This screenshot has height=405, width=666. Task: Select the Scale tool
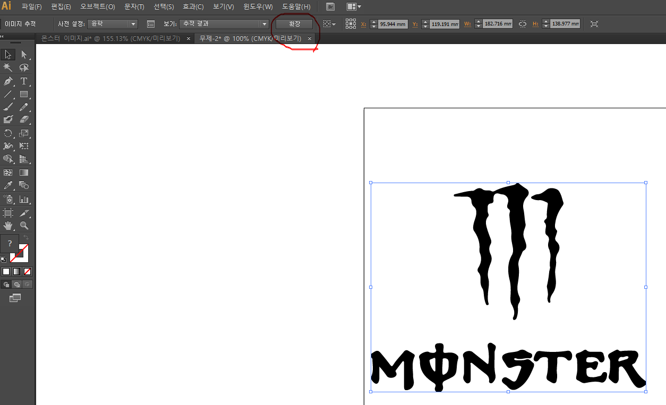tap(24, 133)
